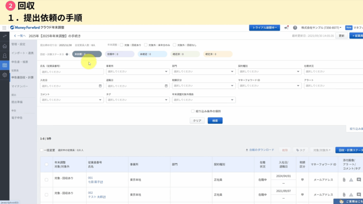Image resolution: width=363 pixels, height=204 pixels.
Task: Open the calendar icon in 入社日 field
Action: pyautogui.click(x=100, y=86)
